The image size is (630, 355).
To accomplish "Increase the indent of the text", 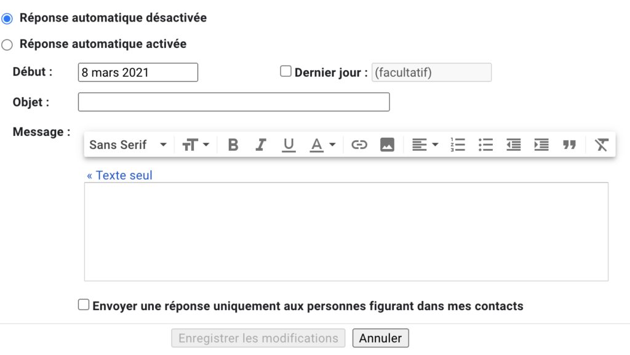I will 541,145.
